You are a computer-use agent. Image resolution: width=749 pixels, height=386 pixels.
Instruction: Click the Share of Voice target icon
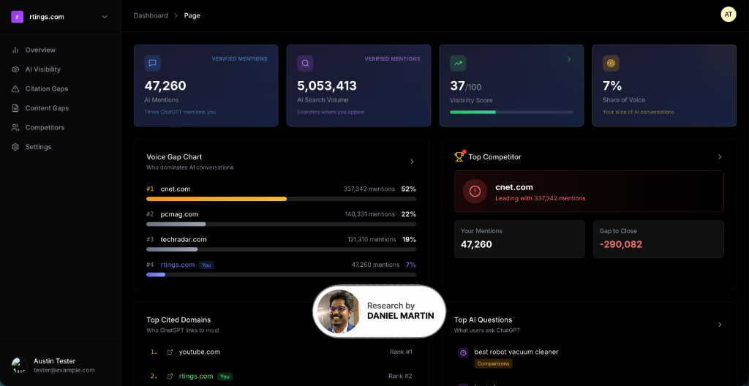pos(611,63)
